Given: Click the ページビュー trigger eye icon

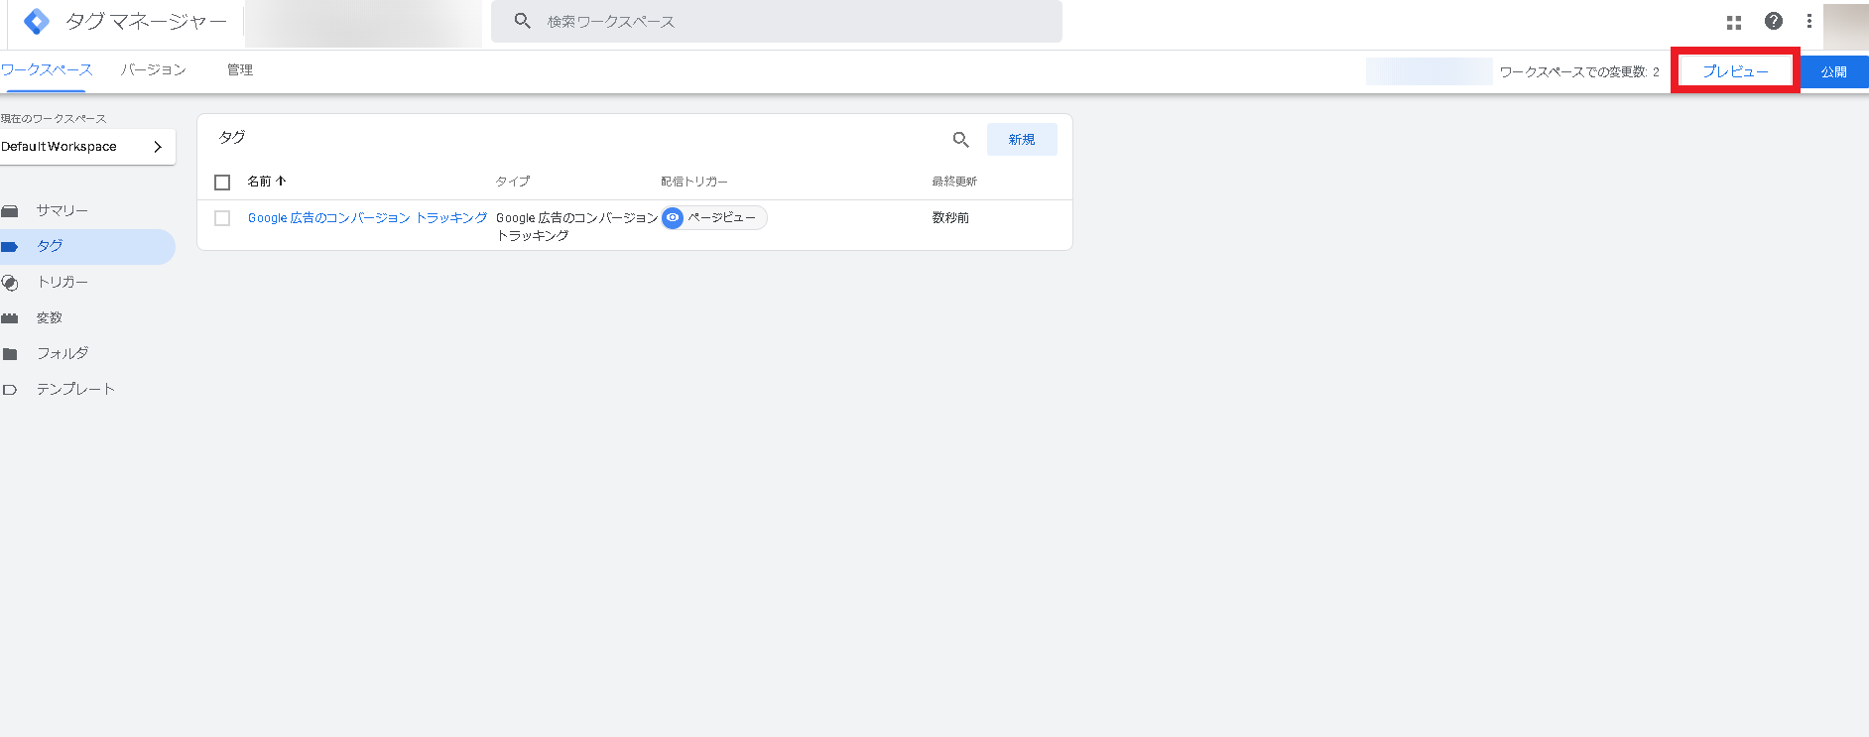Looking at the screenshot, I should pyautogui.click(x=673, y=217).
